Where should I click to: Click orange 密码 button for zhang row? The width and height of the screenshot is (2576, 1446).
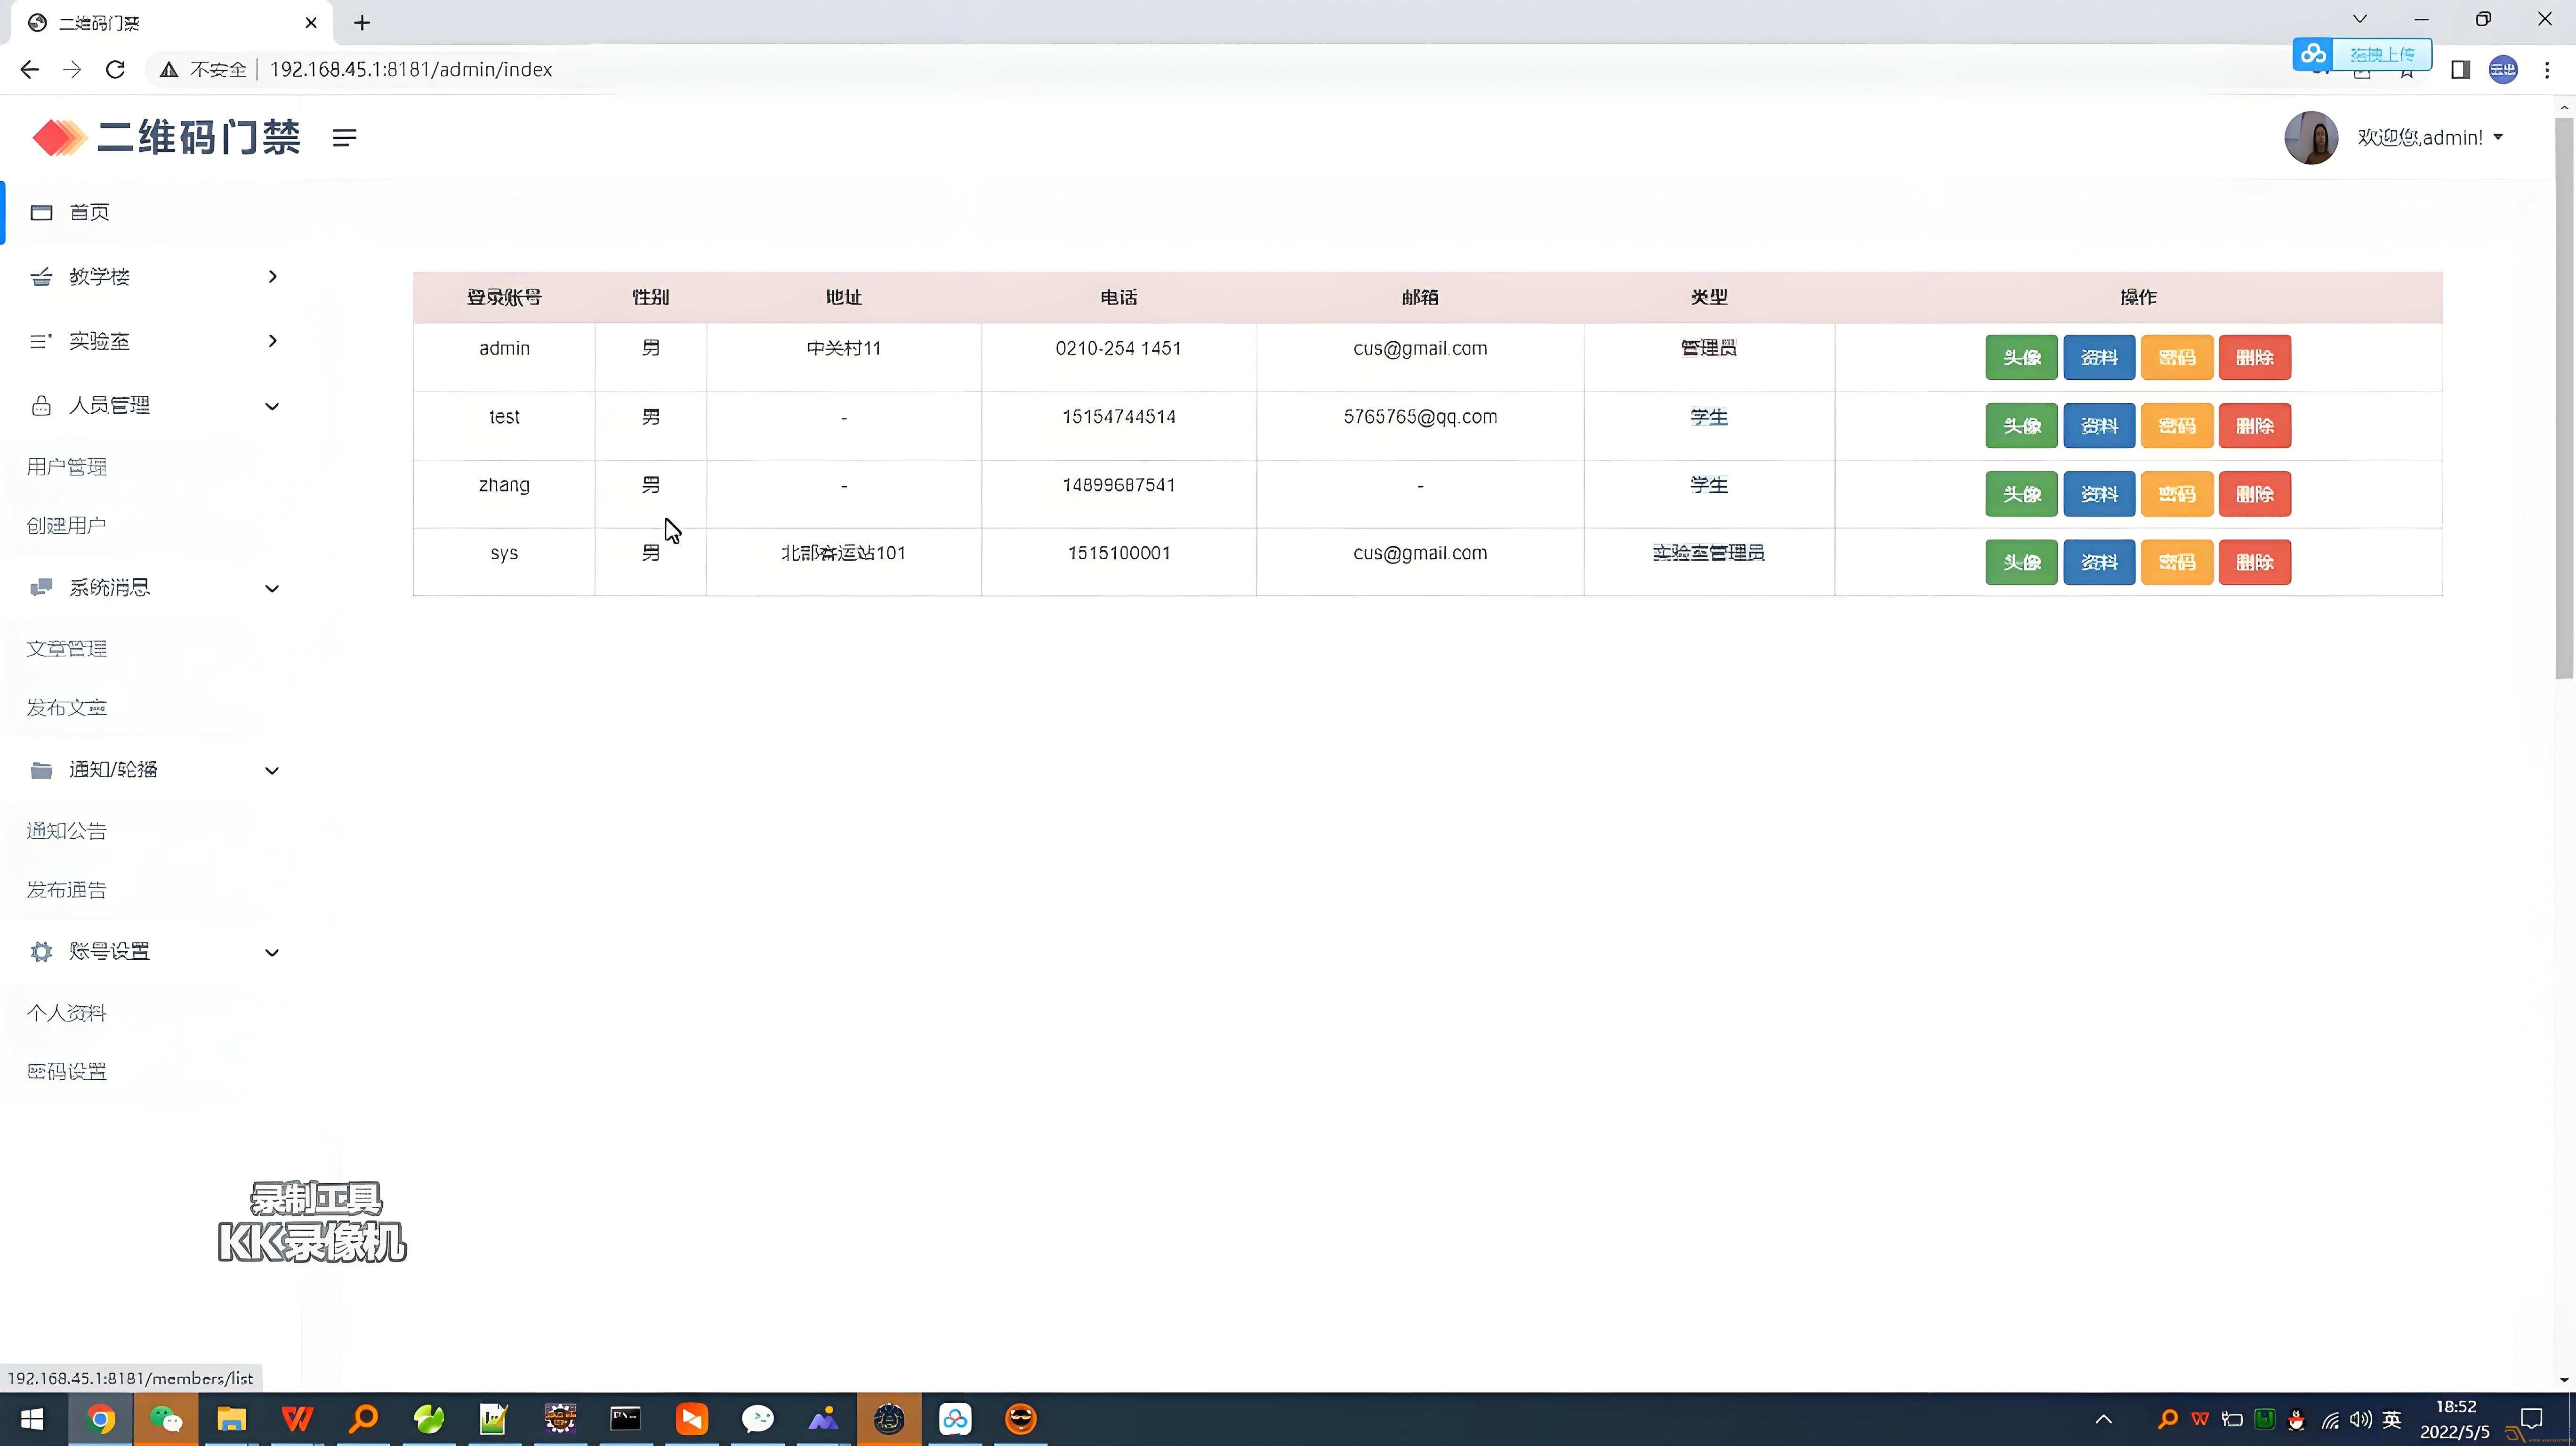coord(2176,494)
